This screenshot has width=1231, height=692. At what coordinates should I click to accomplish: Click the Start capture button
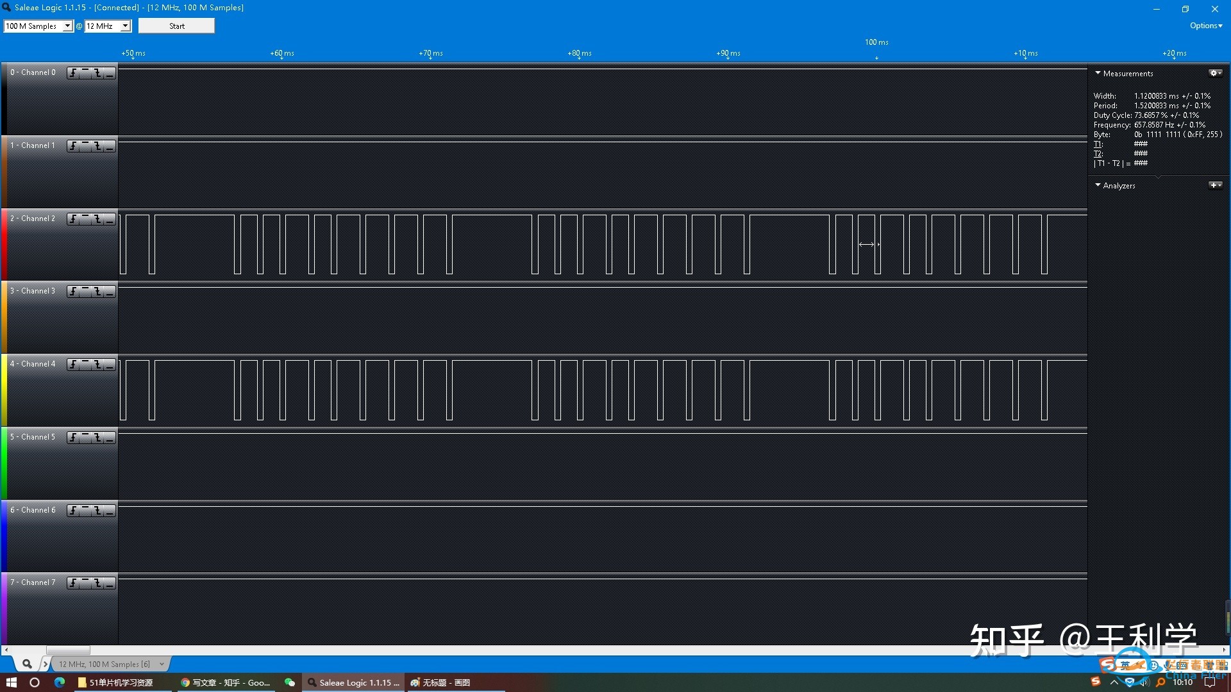point(176,26)
